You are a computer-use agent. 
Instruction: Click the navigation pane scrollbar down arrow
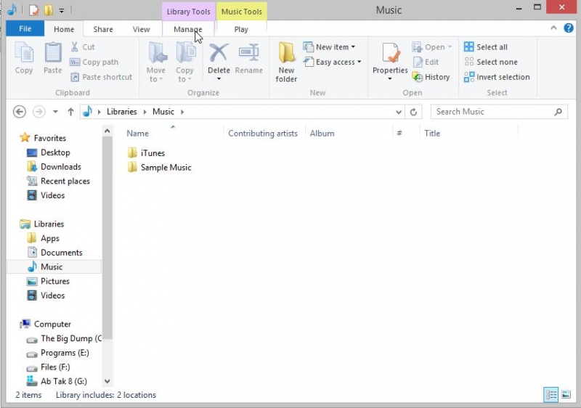(107, 380)
